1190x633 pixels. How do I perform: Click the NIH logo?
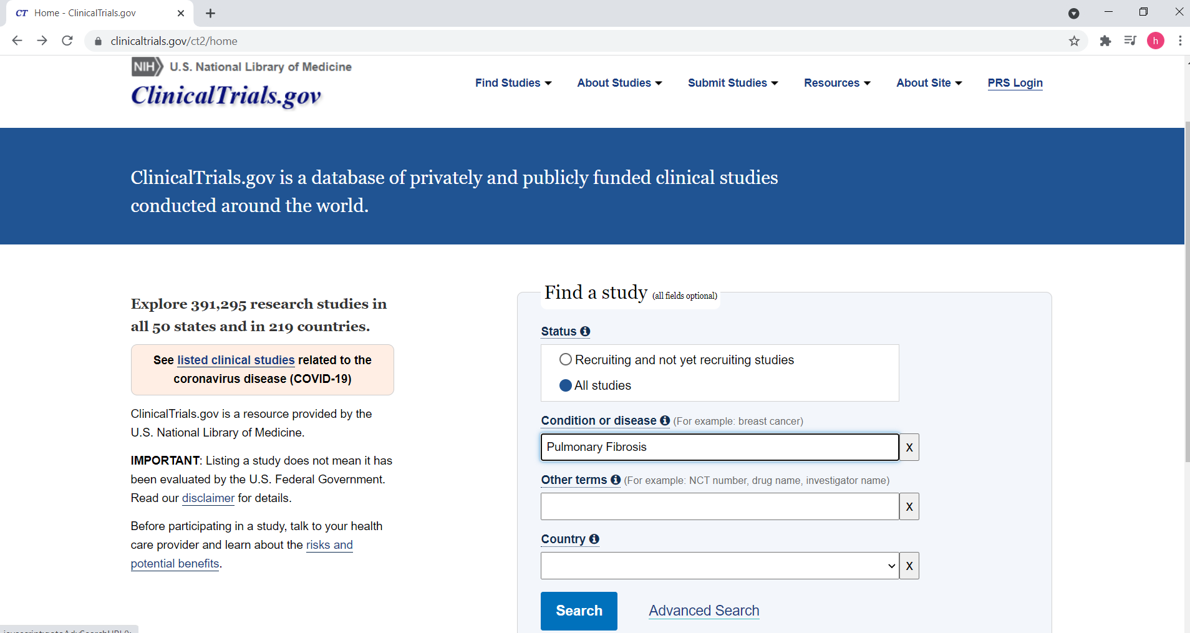click(147, 67)
